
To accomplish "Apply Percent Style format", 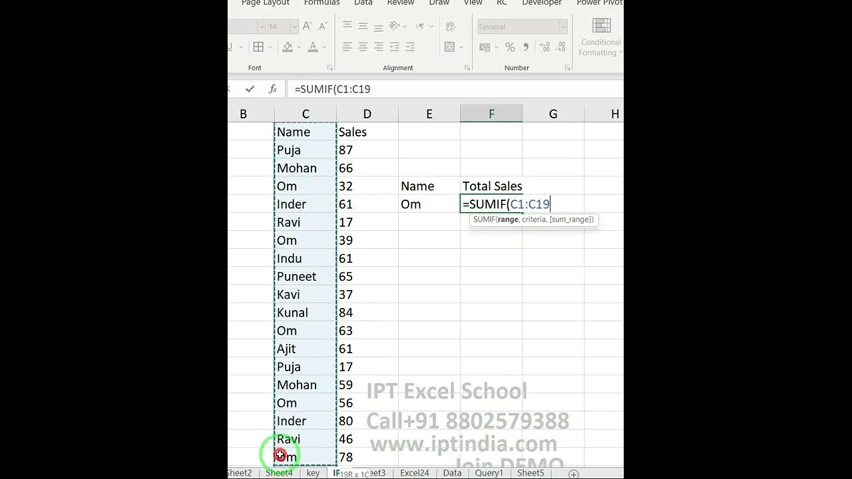I will point(510,47).
